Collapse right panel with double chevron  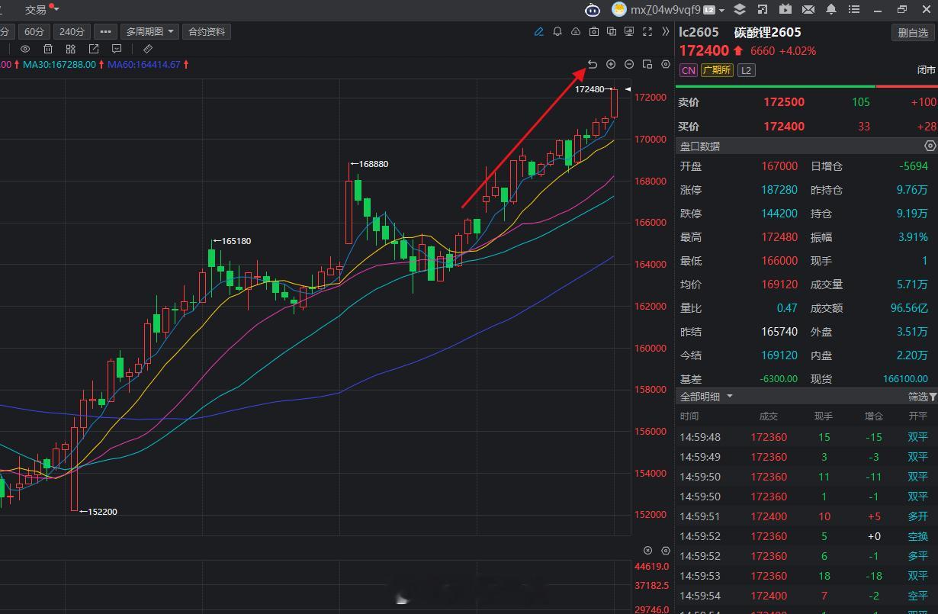pos(666,31)
